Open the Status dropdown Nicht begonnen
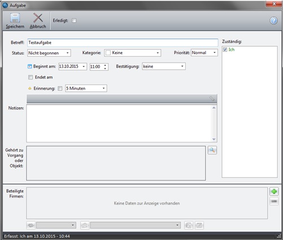This screenshot has height=240, width=283. (x=49, y=53)
